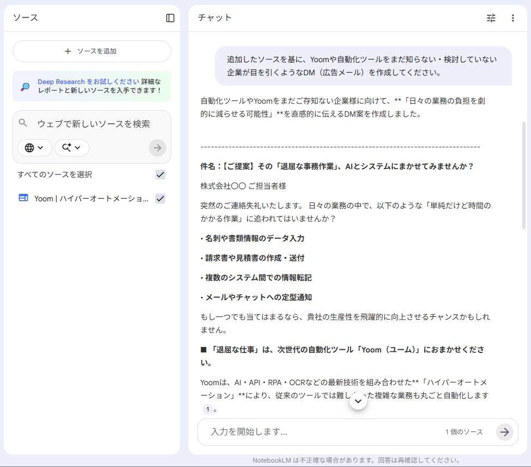Toggle すべてのソースを選択 checkbox
Image resolution: width=531 pixels, height=467 pixels.
pyautogui.click(x=160, y=175)
